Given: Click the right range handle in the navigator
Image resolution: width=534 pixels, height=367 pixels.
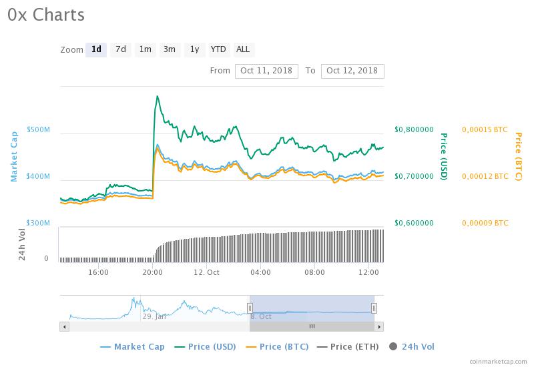Looking at the screenshot, I should 374,308.
